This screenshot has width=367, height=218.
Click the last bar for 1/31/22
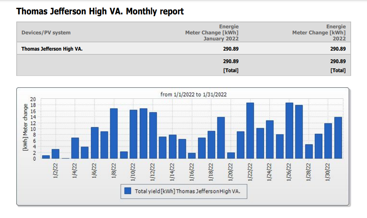(x=338, y=138)
